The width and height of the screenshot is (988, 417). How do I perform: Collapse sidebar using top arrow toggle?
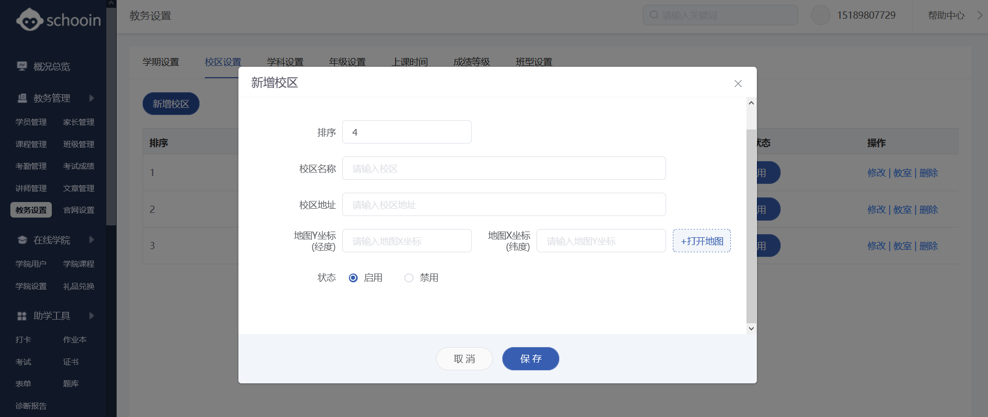(111, 4)
